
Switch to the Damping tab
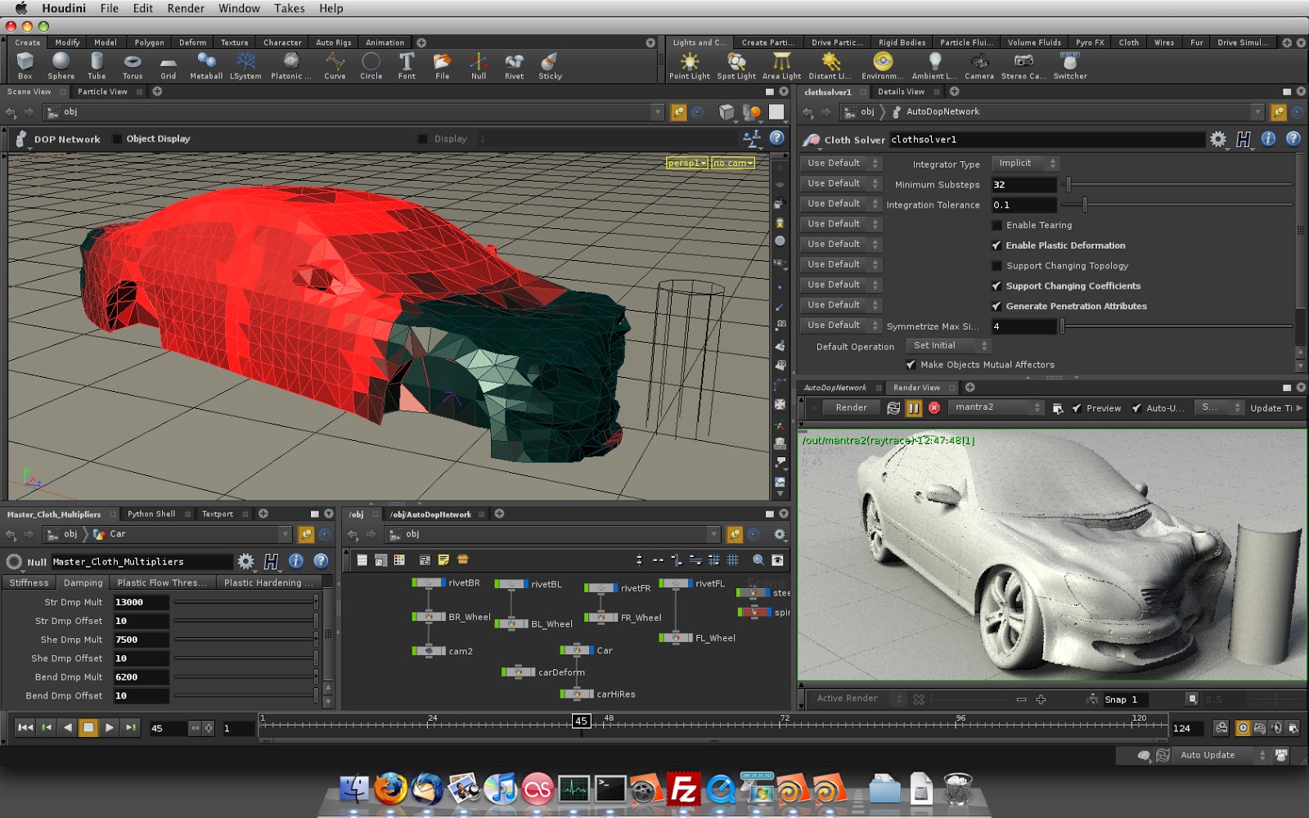click(83, 582)
